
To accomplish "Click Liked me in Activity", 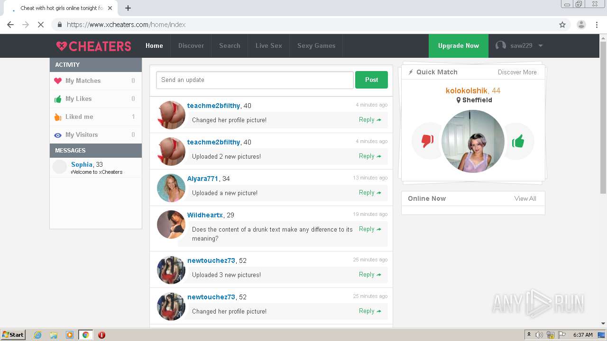I will 96,117.
